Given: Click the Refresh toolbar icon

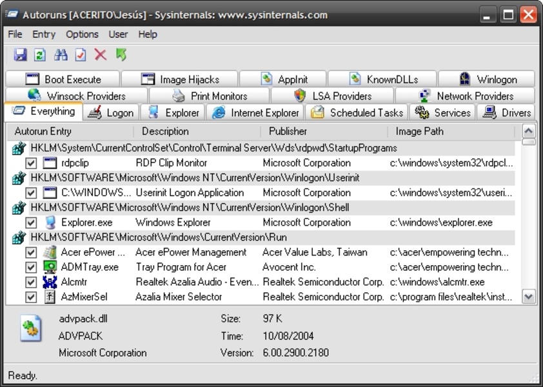Looking at the screenshot, I should [40, 55].
